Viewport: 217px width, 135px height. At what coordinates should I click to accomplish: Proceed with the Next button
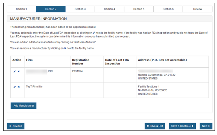click(206, 126)
